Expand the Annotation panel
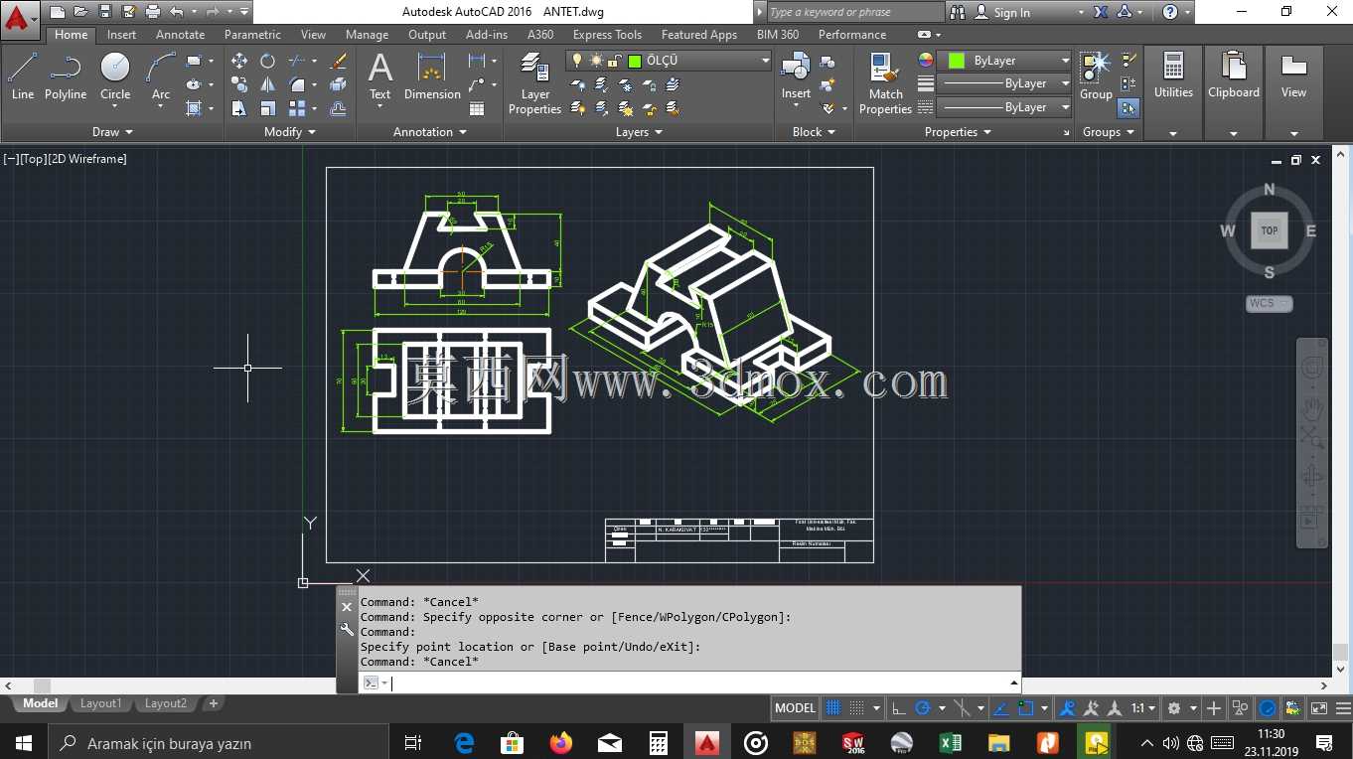The image size is (1353, 759). pos(429,132)
